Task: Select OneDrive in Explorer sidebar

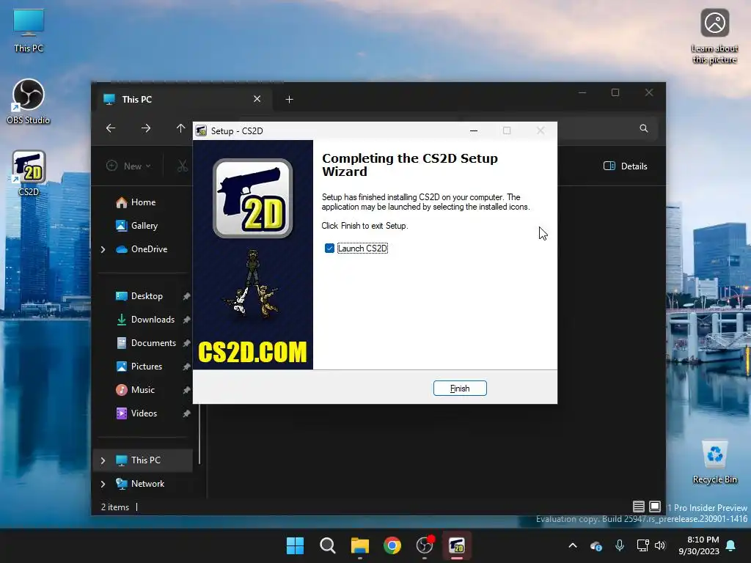Action: coord(148,249)
